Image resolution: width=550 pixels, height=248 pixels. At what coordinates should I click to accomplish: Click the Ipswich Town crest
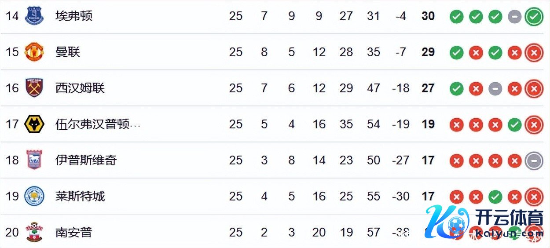34,160
